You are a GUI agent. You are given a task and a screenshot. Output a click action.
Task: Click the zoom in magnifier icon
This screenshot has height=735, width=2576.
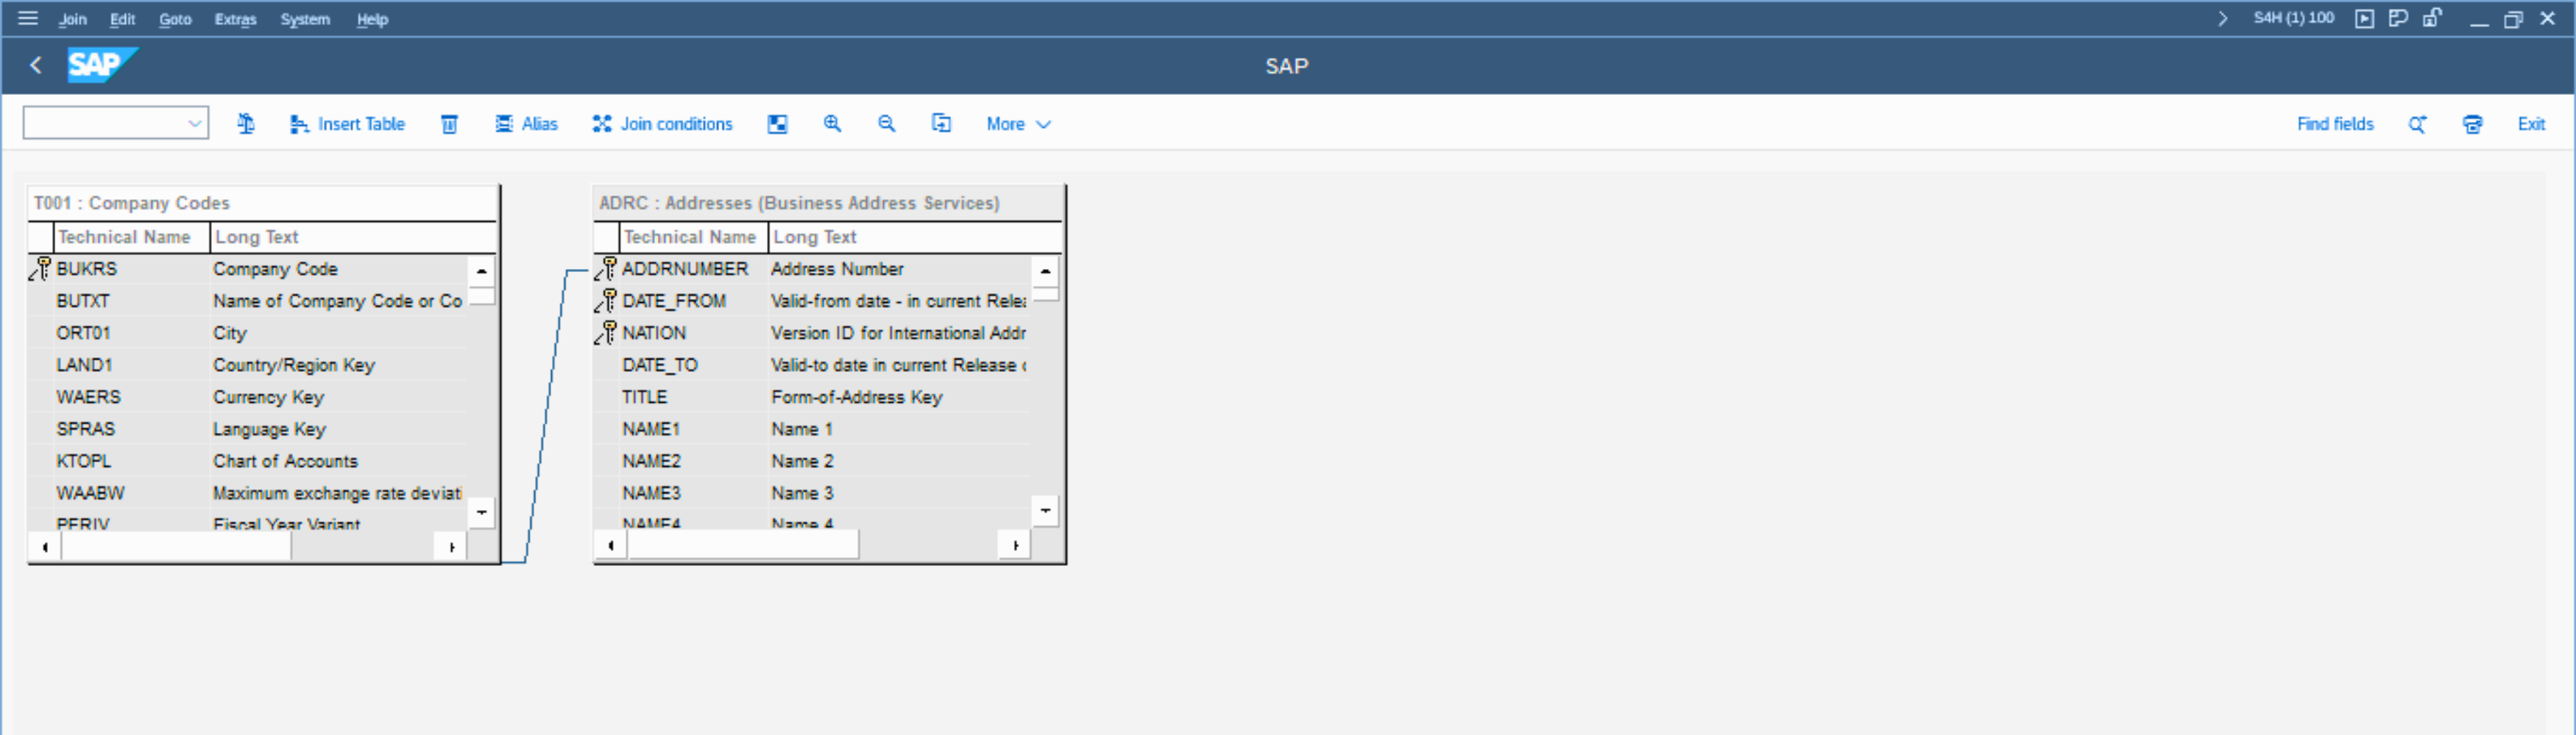tap(832, 123)
